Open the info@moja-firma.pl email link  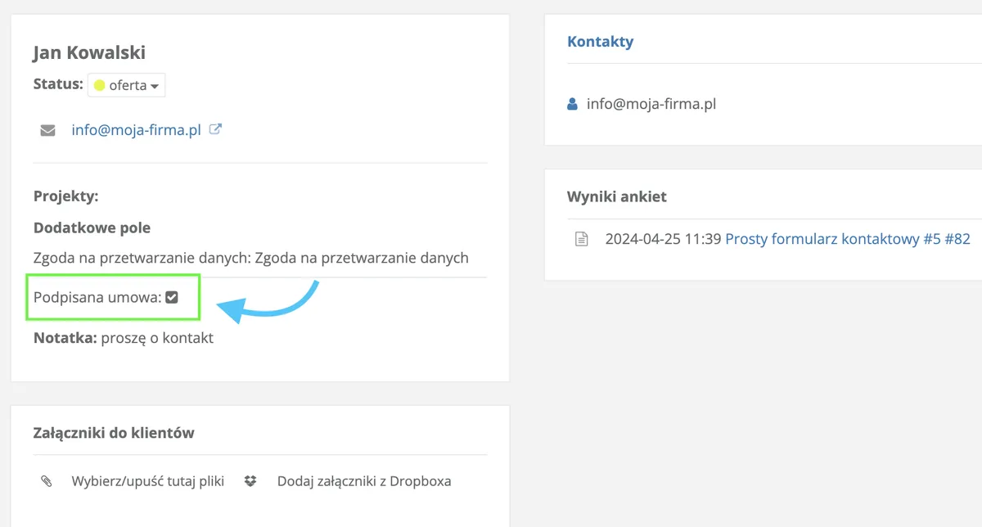(136, 129)
